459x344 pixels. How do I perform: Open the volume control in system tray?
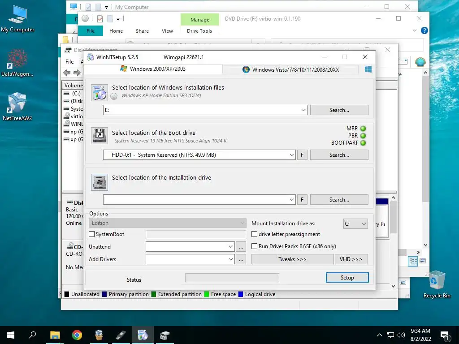tap(401, 335)
